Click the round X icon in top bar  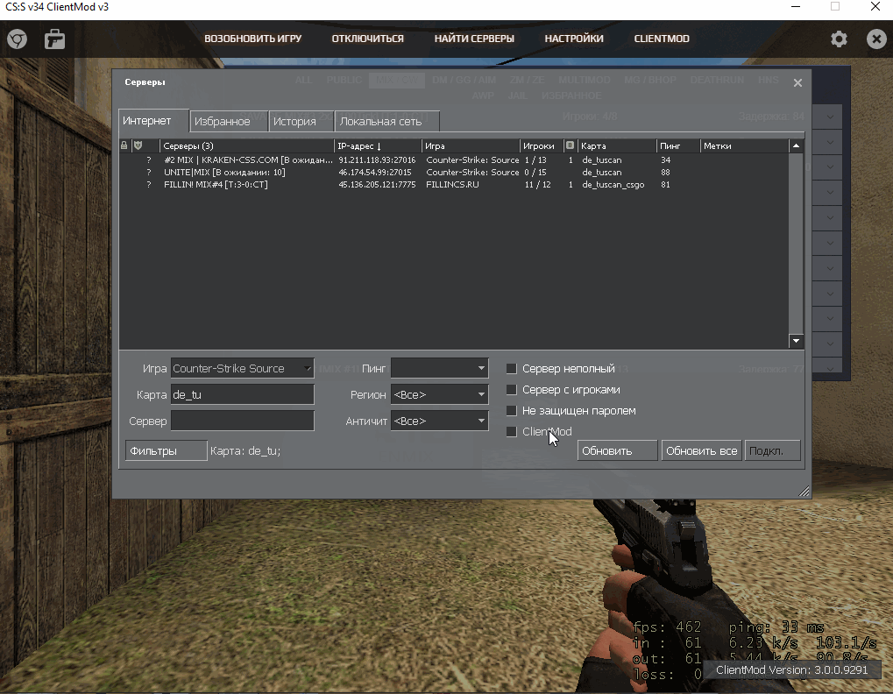pos(875,39)
